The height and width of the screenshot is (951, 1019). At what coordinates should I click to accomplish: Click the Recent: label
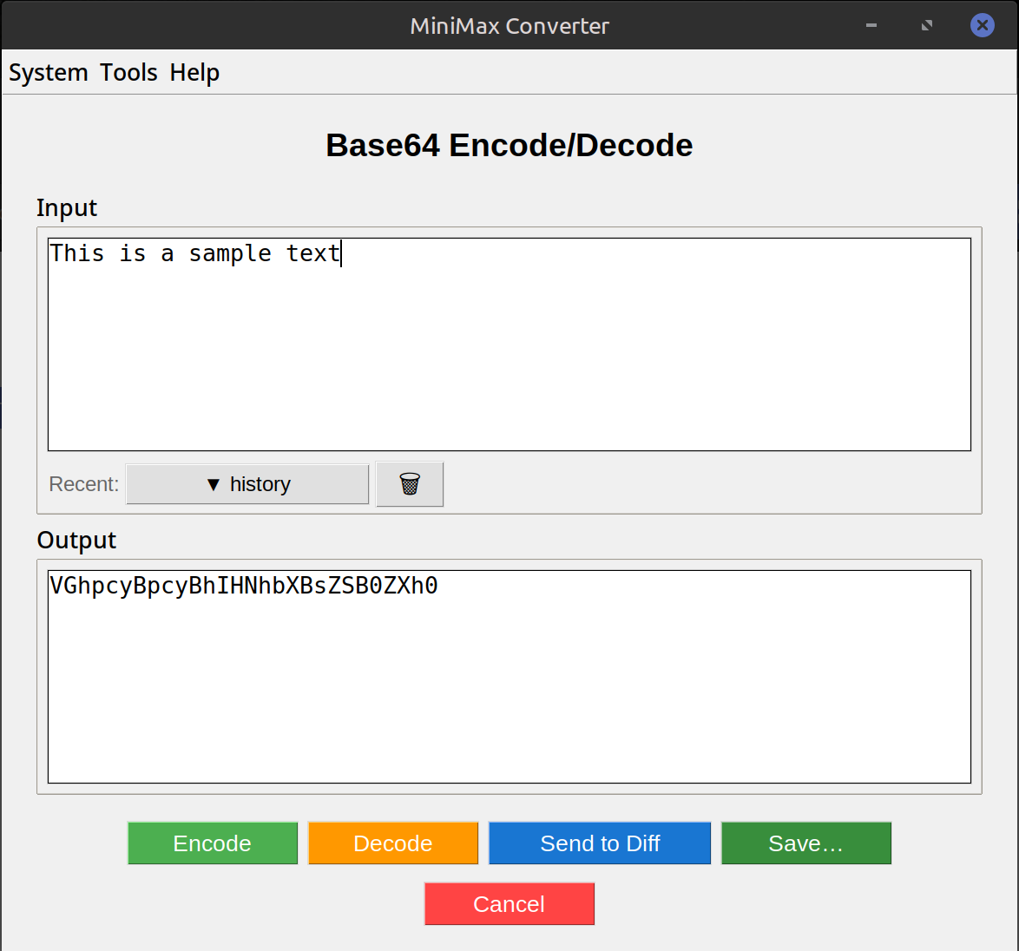[x=84, y=484]
